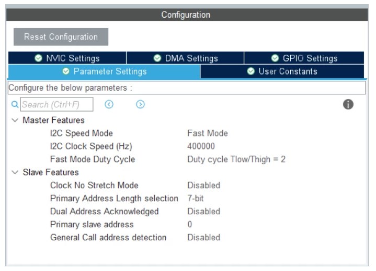Switch to the User Constants tab

pyautogui.click(x=282, y=71)
